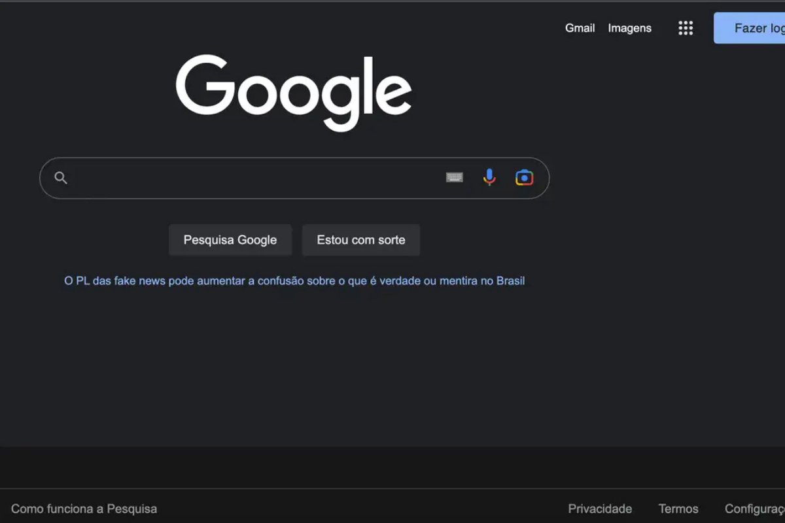
Task: Open the virtual keyboard input tool
Action: (455, 177)
